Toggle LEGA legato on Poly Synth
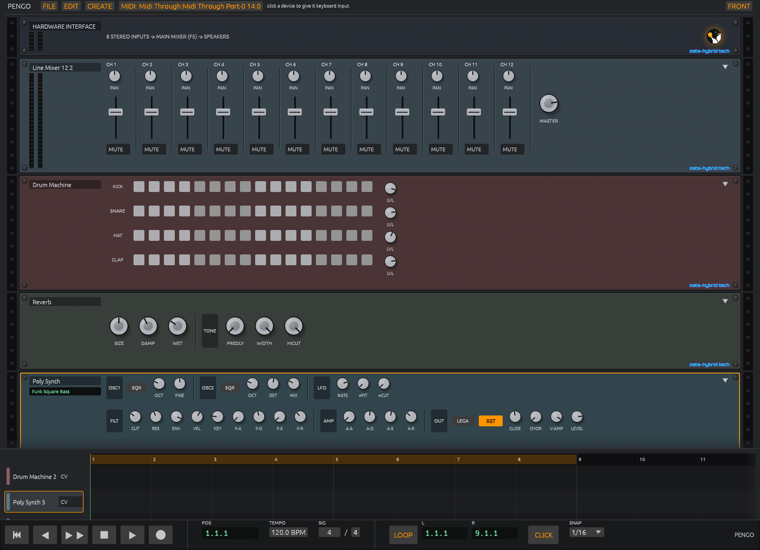 [463, 421]
